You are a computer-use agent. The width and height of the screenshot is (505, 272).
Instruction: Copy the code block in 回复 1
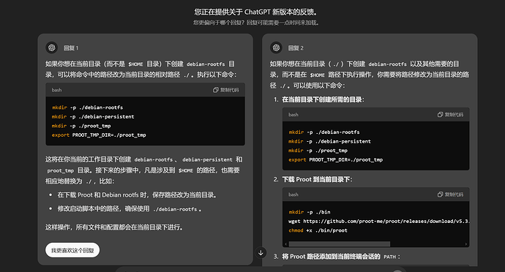pyautogui.click(x=225, y=90)
